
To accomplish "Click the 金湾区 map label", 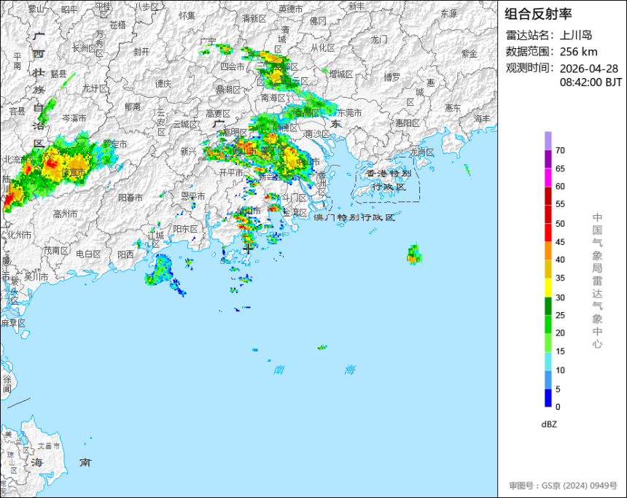I will (295, 213).
